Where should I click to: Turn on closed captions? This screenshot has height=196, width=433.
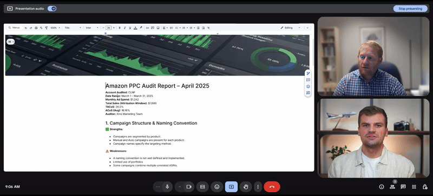tap(202, 187)
